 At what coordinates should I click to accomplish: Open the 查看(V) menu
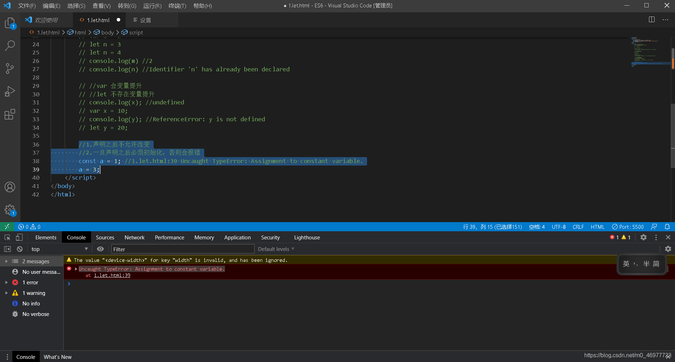pos(102,6)
